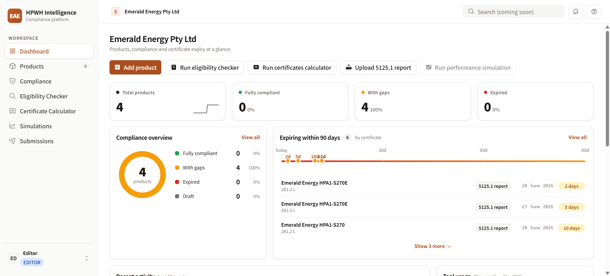Click the Simulations chart icon
Viewport: 610px width, 276px height.
(12, 126)
